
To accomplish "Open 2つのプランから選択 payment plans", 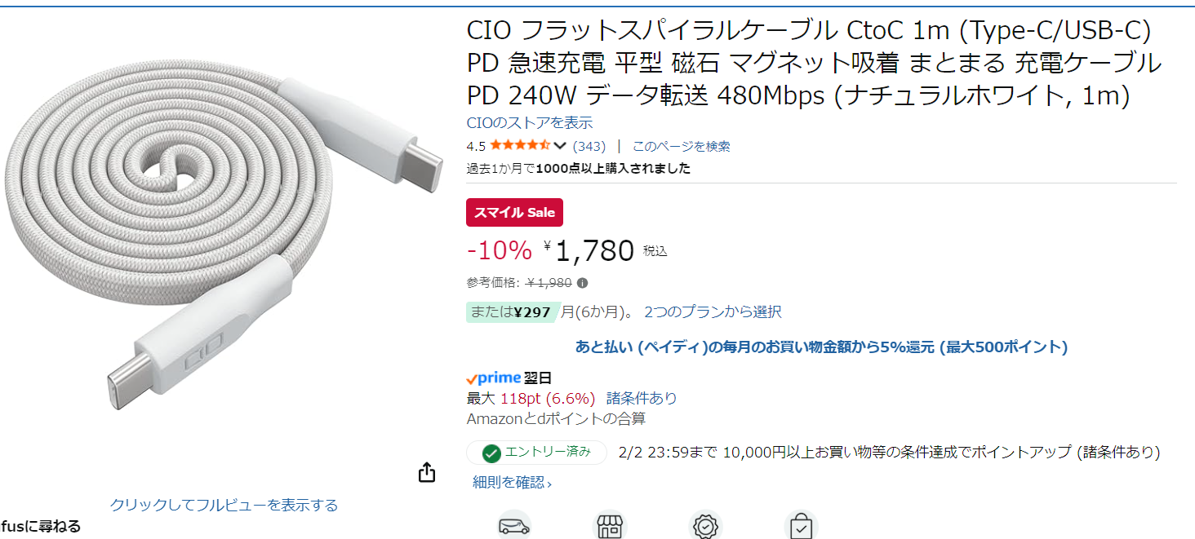I will coord(713,311).
